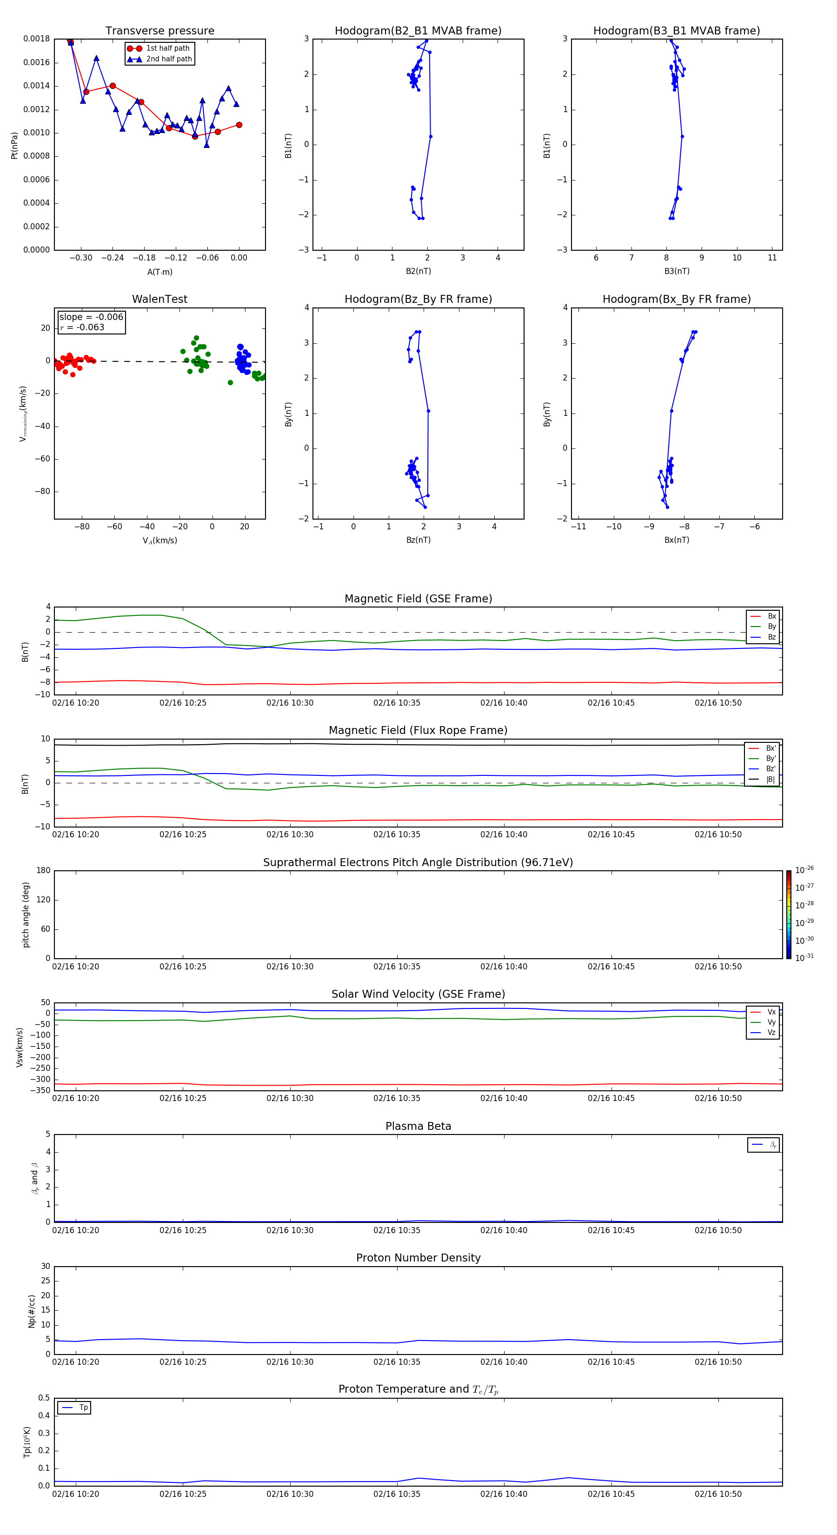Viewport: 837px width, 1535px height.
Task: Click the 10^-26 colorbar tick label
Action: pos(804,870)
